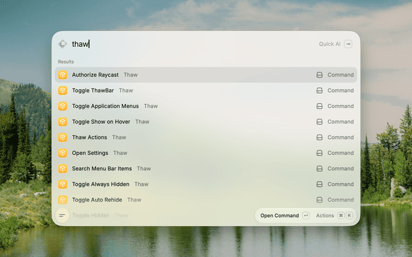Click the command type icon on Search Menu Bar Items row
This screenshot has height=257, width=412.
[x=319, y=168]
